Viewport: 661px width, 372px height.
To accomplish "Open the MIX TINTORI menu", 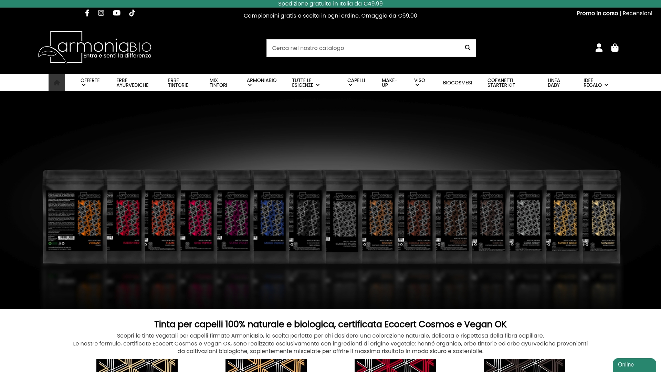I will 218,83.
